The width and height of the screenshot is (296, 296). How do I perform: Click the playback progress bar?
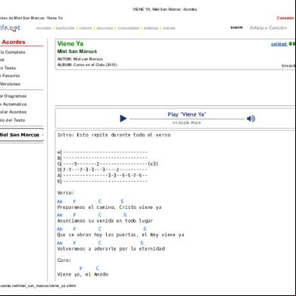pyautogui.click(x=187, y=119)
